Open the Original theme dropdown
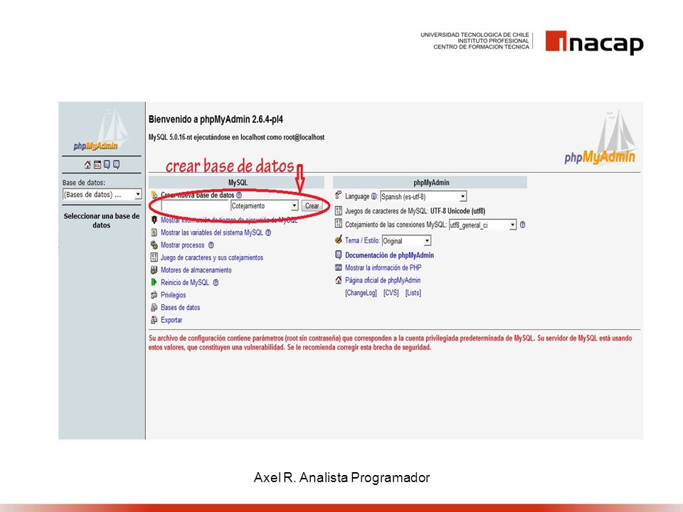Viewport: 683px width, 512px height. [406, 241]
